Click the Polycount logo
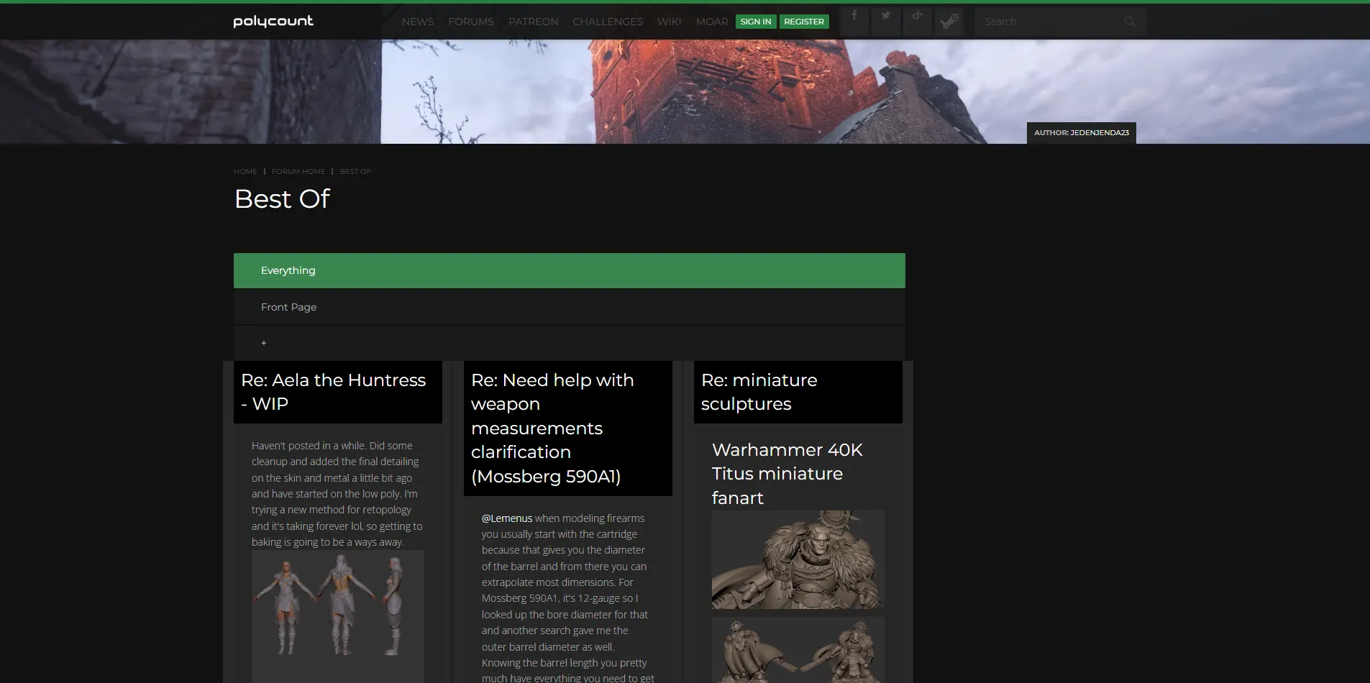The height and width of the screenshot is (683, 1370). point(273,21)
